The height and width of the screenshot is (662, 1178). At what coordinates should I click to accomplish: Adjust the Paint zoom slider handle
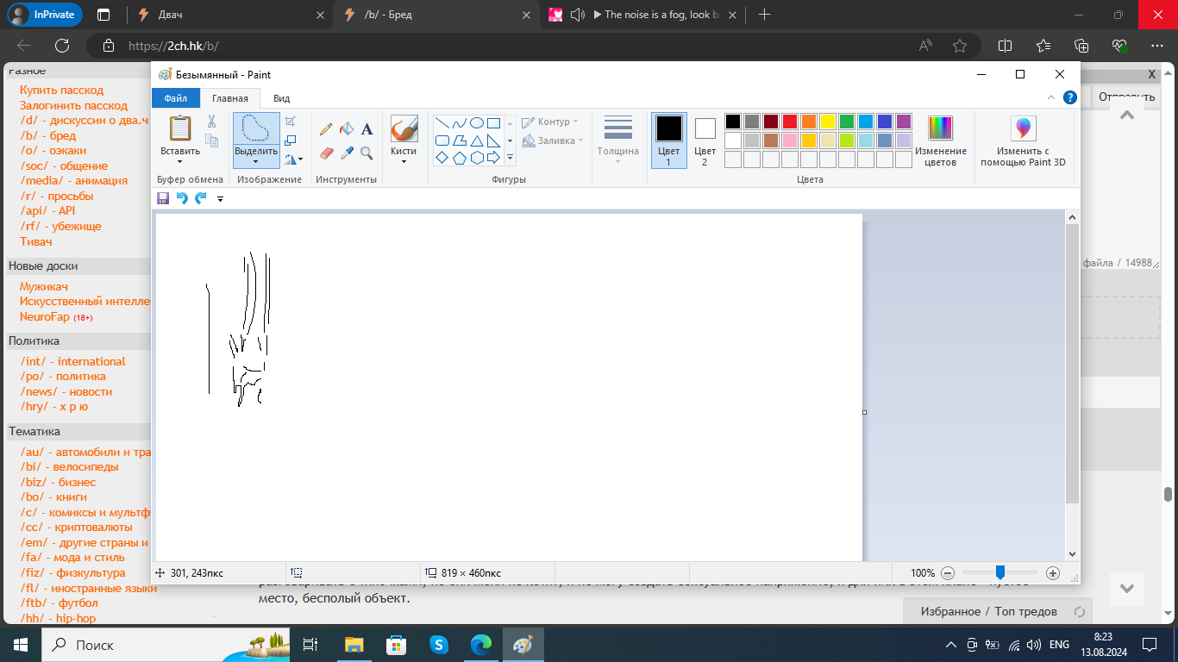pyautogui.click(x=1000, y=572)
